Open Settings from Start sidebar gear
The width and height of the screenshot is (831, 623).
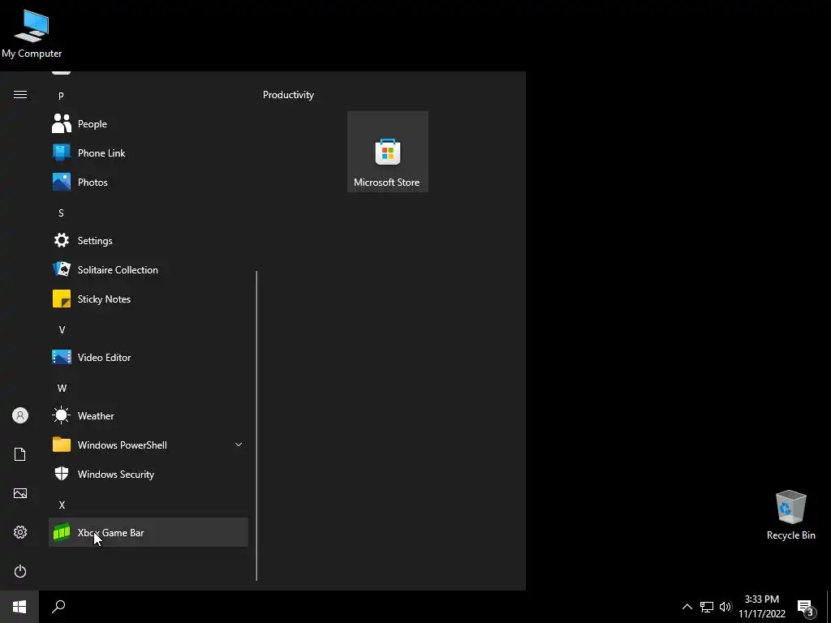pyautogui.click(x=20, y=532)
